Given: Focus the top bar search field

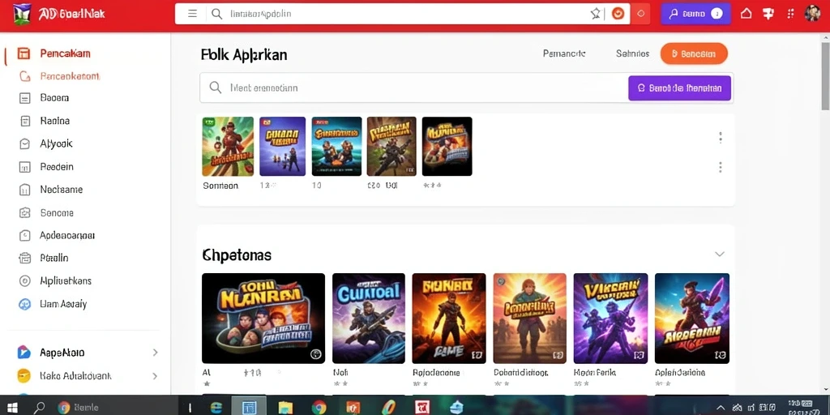Looking at the screenshot, I should (x=402, y=14).
